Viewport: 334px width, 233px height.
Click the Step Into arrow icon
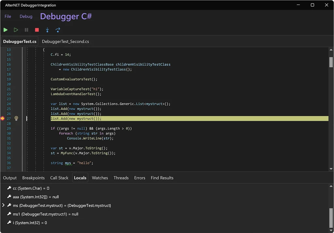click(47, 30)
